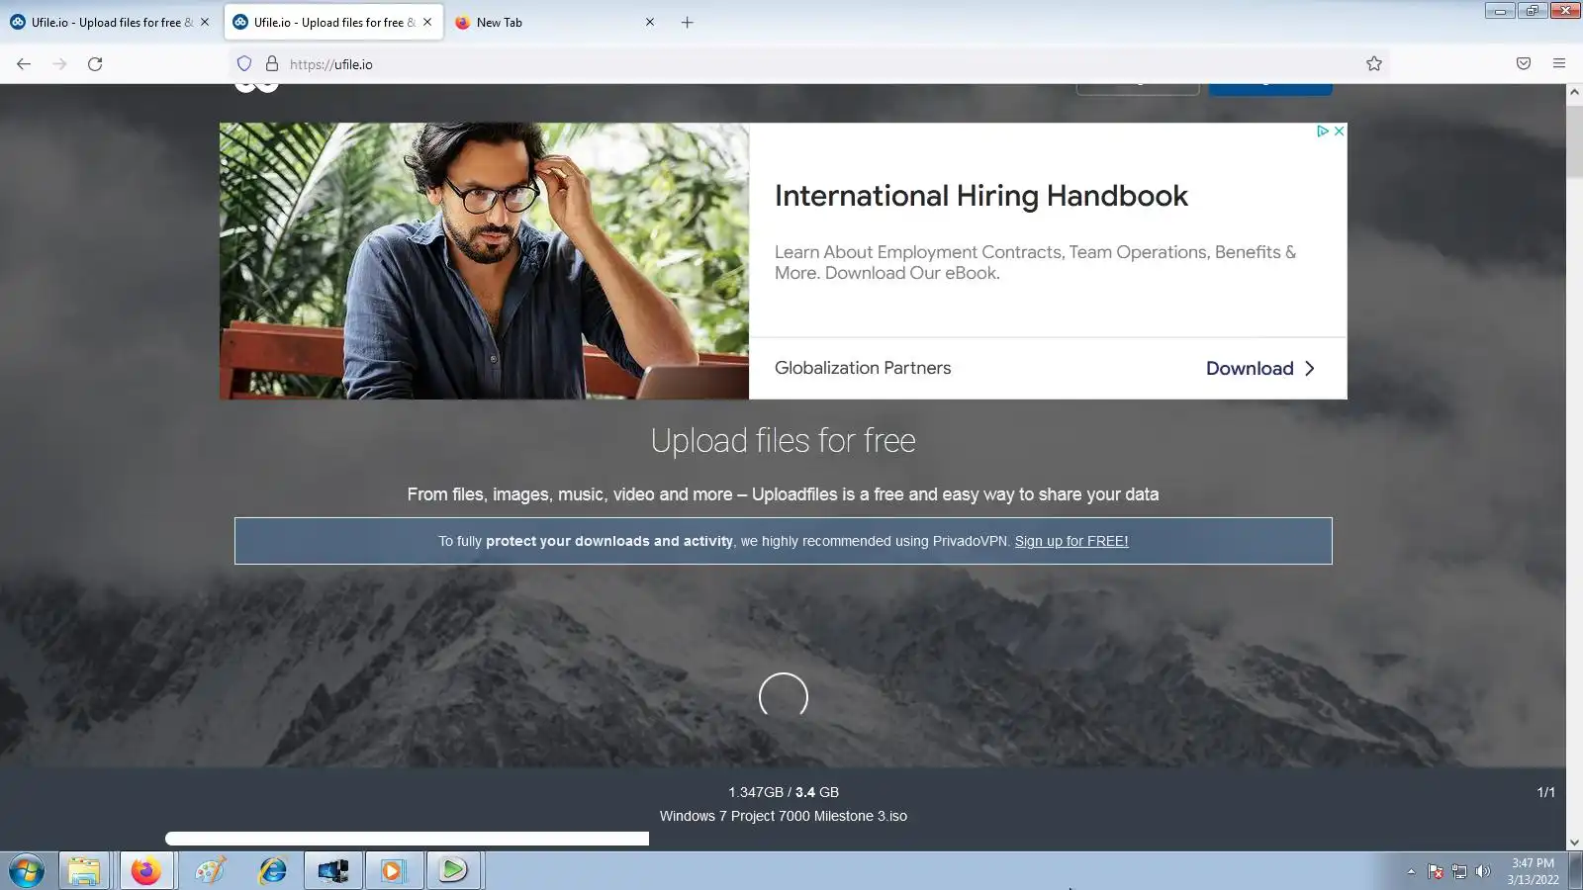
Task: Go back to the previous page
Action: click(24, 64)
